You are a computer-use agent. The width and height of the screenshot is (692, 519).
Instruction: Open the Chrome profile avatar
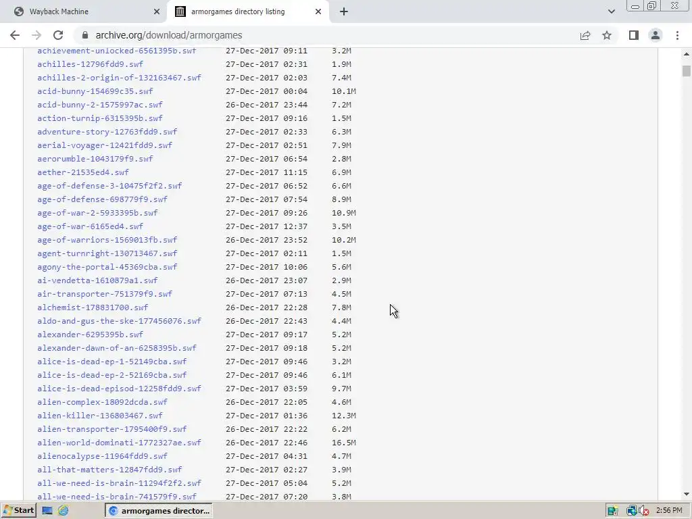656,35
